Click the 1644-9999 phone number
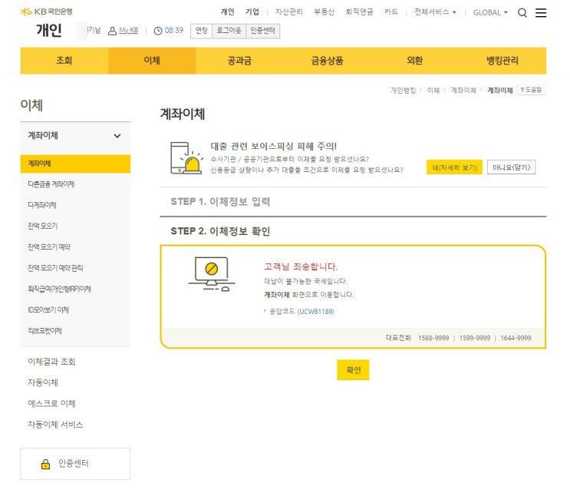This screenshot has width=570, height=493. (x=516, y=338)
